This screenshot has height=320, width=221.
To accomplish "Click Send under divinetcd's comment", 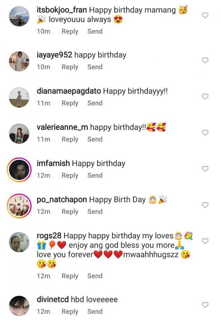I will point(95,311).
